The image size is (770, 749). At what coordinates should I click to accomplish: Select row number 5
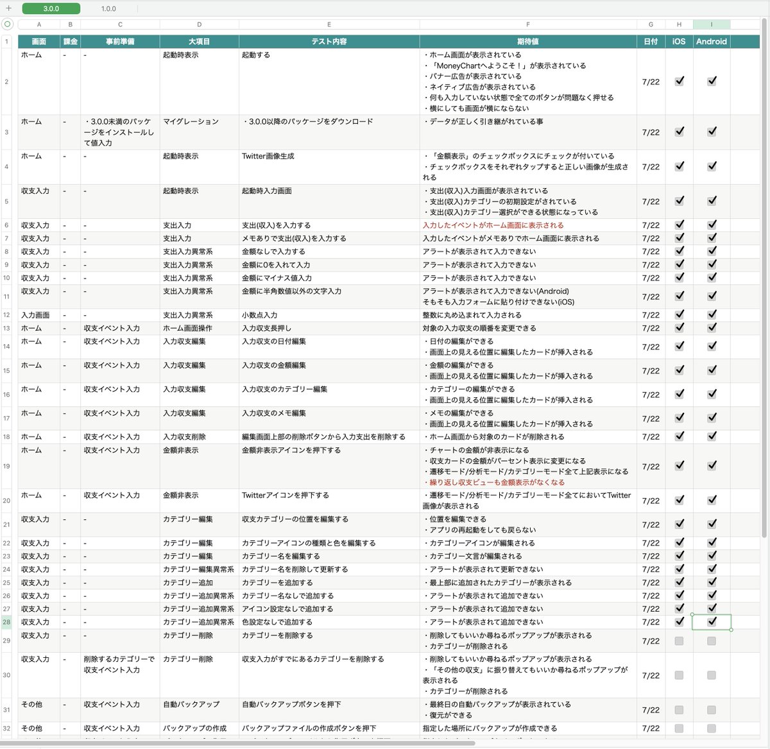coord(6,201)
